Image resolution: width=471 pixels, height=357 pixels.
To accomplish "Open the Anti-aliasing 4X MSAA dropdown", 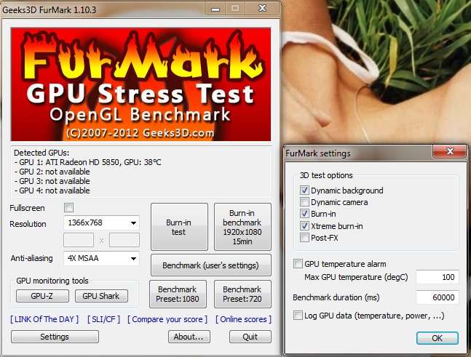I will coord(101,258).
